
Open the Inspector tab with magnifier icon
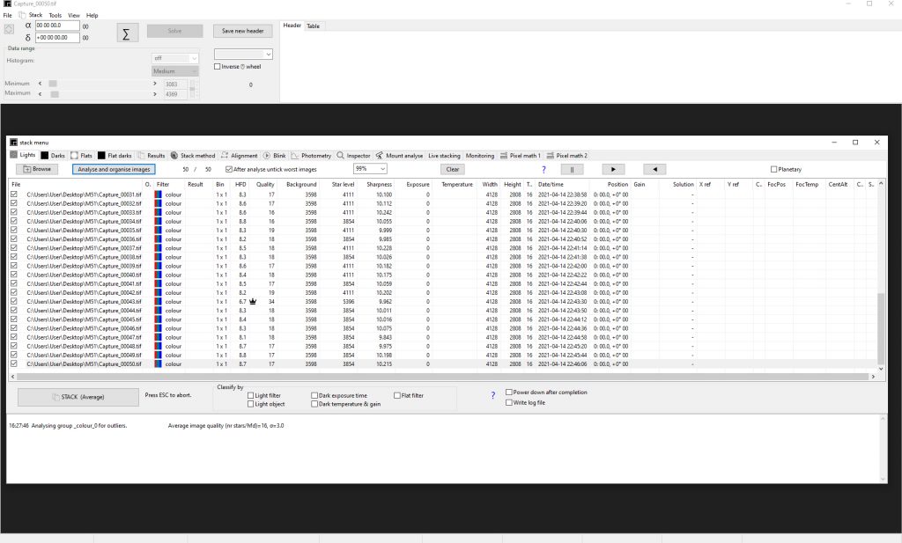(x=354, y=156)
